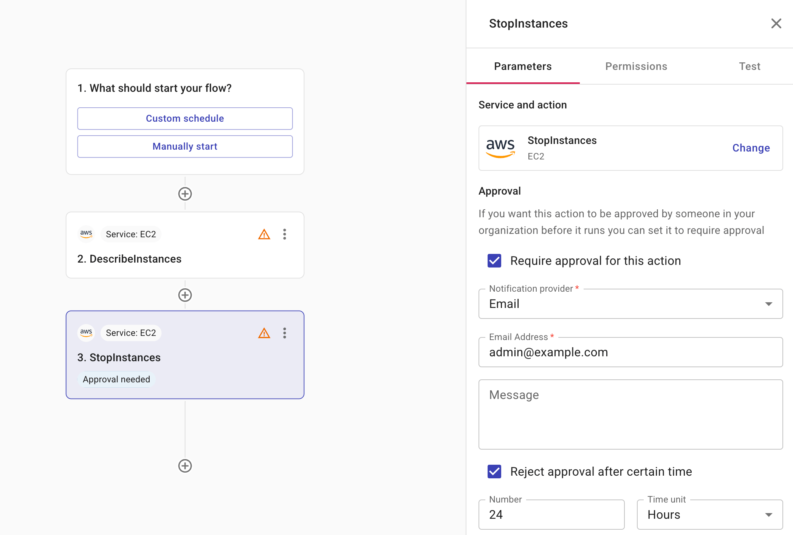
Task: Open three-dot menu on StopInstances step
Action: click(285, 333)
